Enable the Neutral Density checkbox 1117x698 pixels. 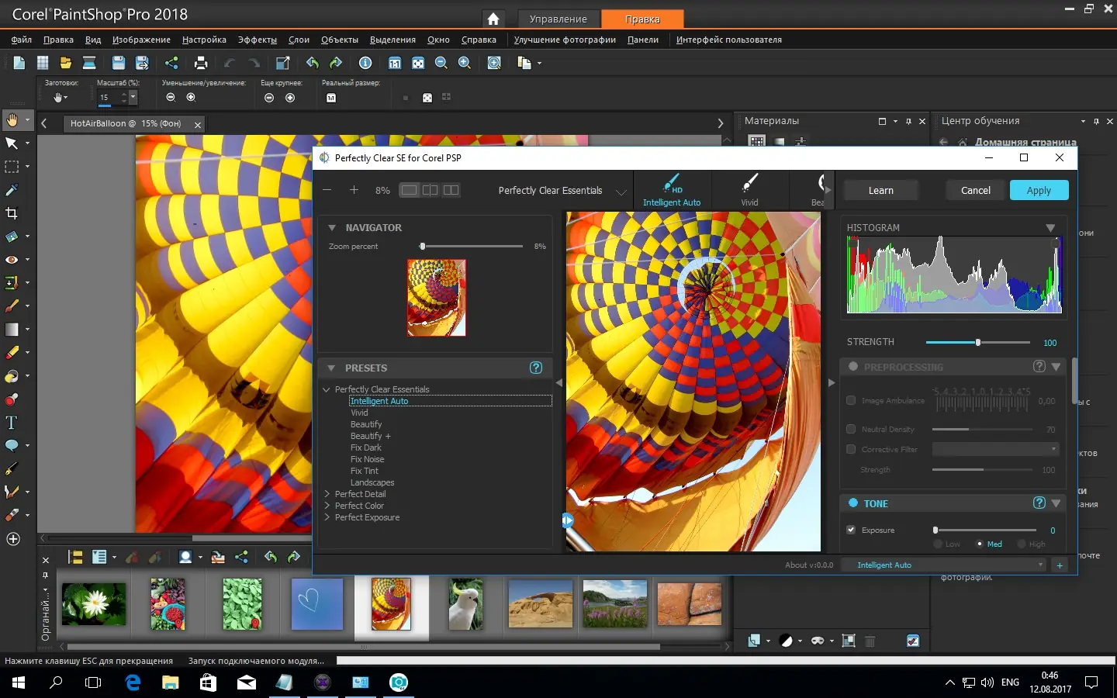(x=851, y=429)
